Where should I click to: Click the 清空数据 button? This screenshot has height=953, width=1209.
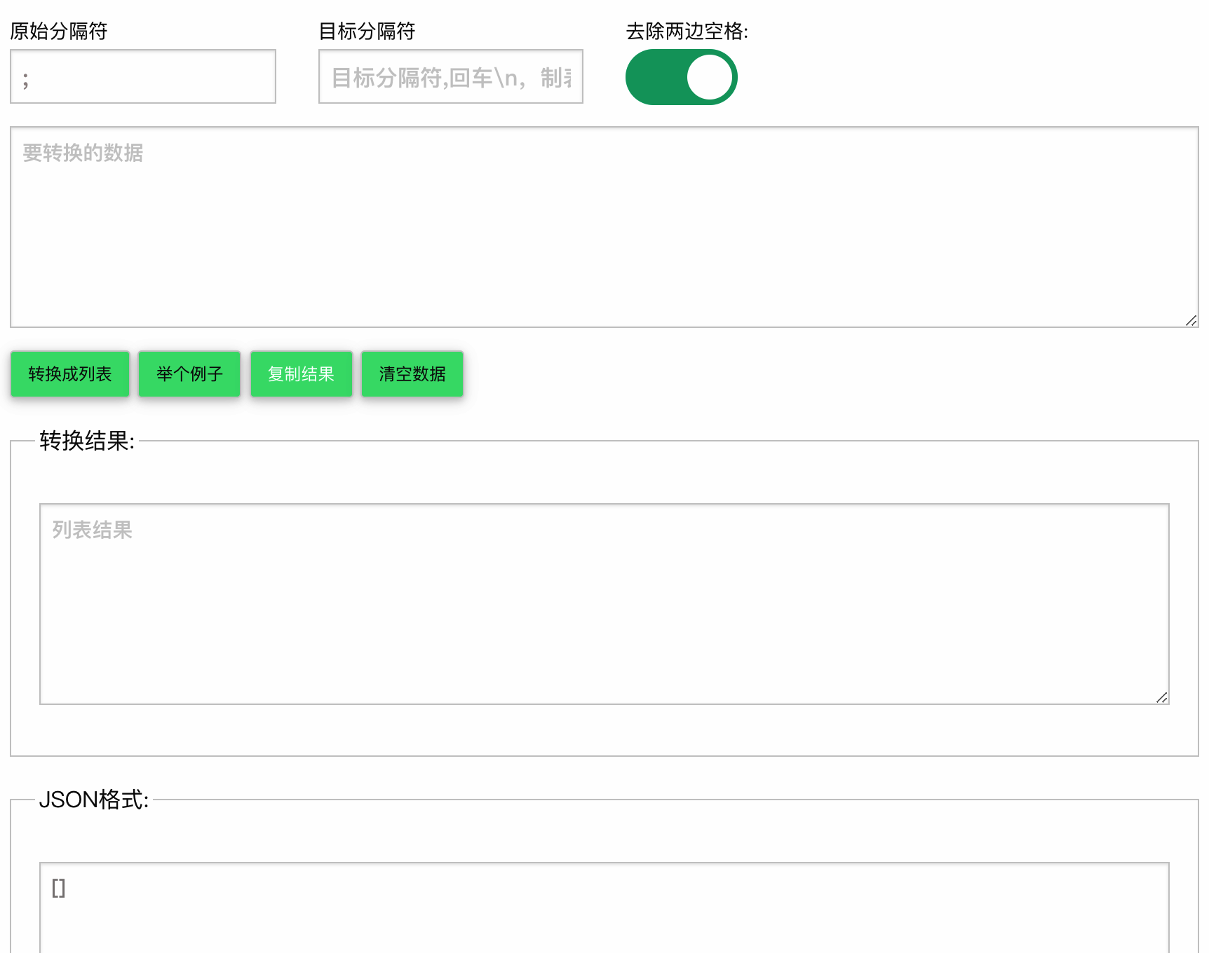[412, 374]
